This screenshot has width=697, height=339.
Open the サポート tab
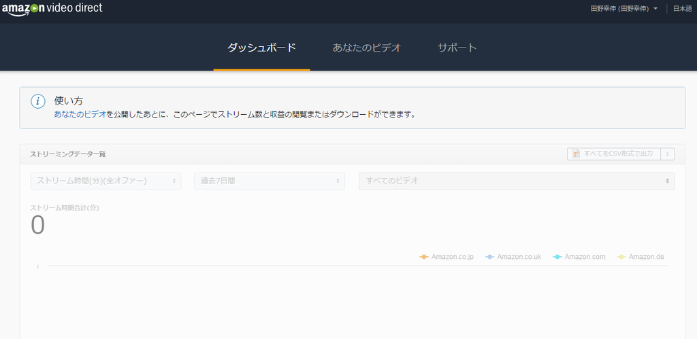(x=457, y=48)
